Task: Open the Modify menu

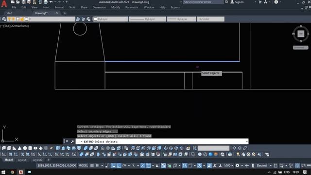Action: pos(116,7)
